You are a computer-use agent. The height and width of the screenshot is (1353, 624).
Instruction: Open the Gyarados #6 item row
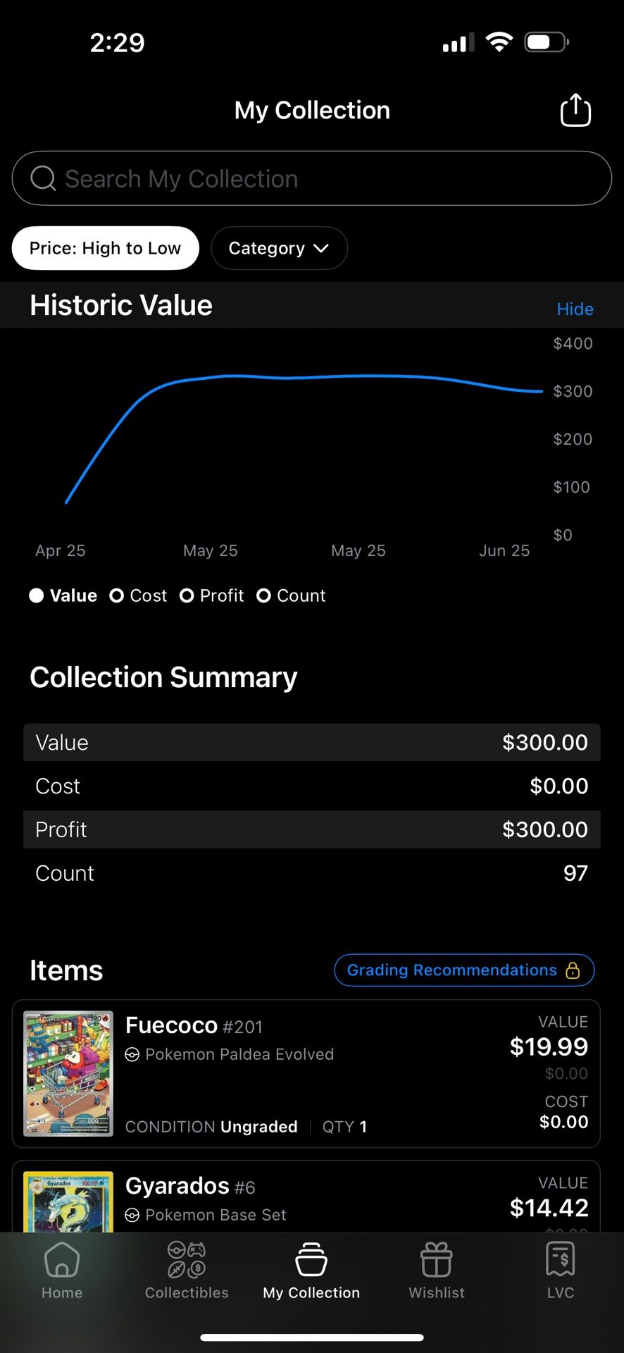(306, 1197)
